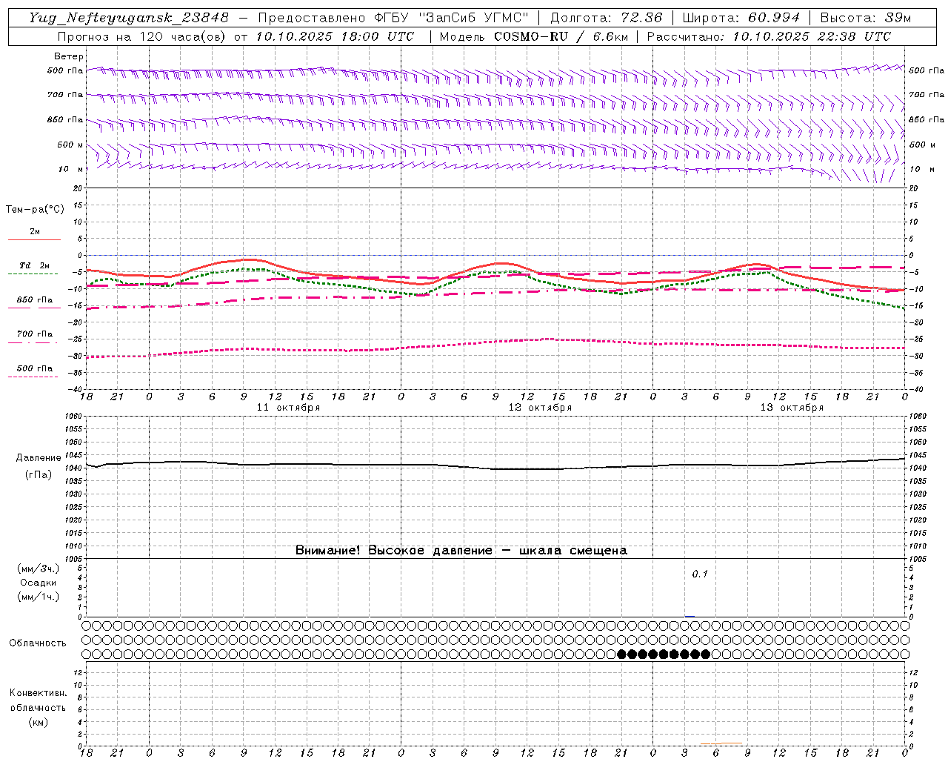Click the Ветер panel label
The height and width of the screenshot is (759, 948).
click(x=69, y=56)
